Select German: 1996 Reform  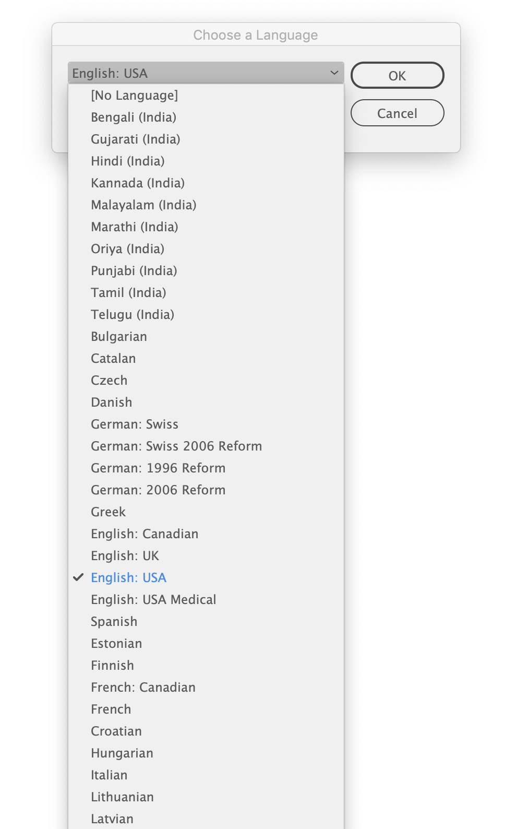click(158, 468)
